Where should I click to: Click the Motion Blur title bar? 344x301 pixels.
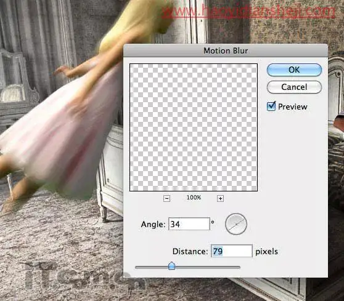coord(226,50)
